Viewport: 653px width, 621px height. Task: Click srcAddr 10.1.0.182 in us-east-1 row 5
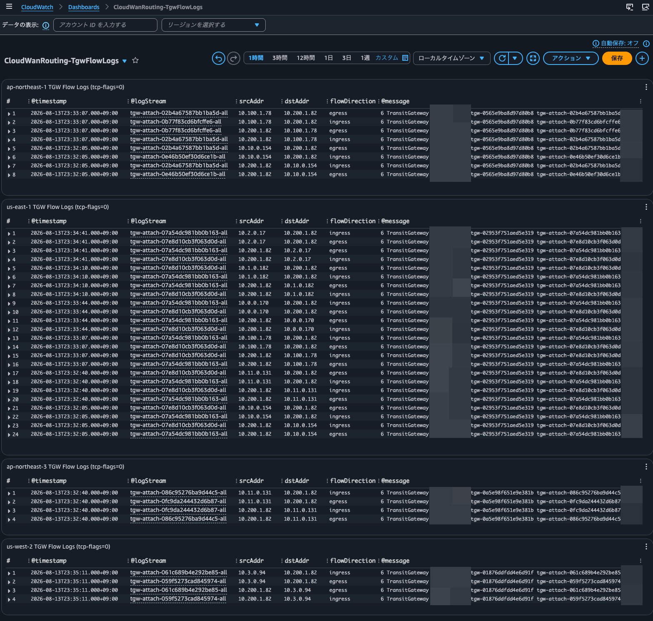click(253, 268)
